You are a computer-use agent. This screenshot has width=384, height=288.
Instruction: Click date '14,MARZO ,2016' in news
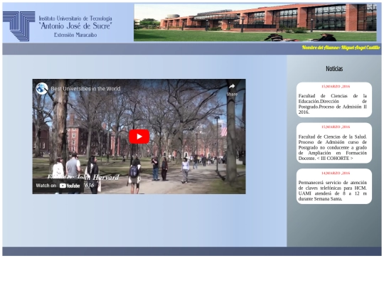click(x=336, y=173)
